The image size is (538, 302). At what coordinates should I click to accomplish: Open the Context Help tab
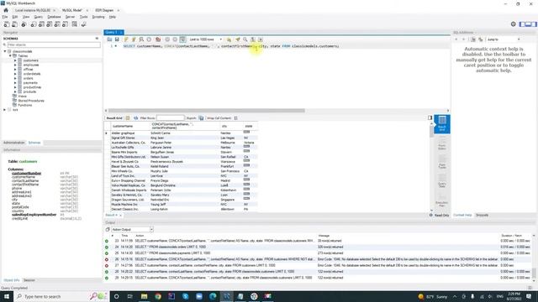pyautogui.click(x=462, y=215)
